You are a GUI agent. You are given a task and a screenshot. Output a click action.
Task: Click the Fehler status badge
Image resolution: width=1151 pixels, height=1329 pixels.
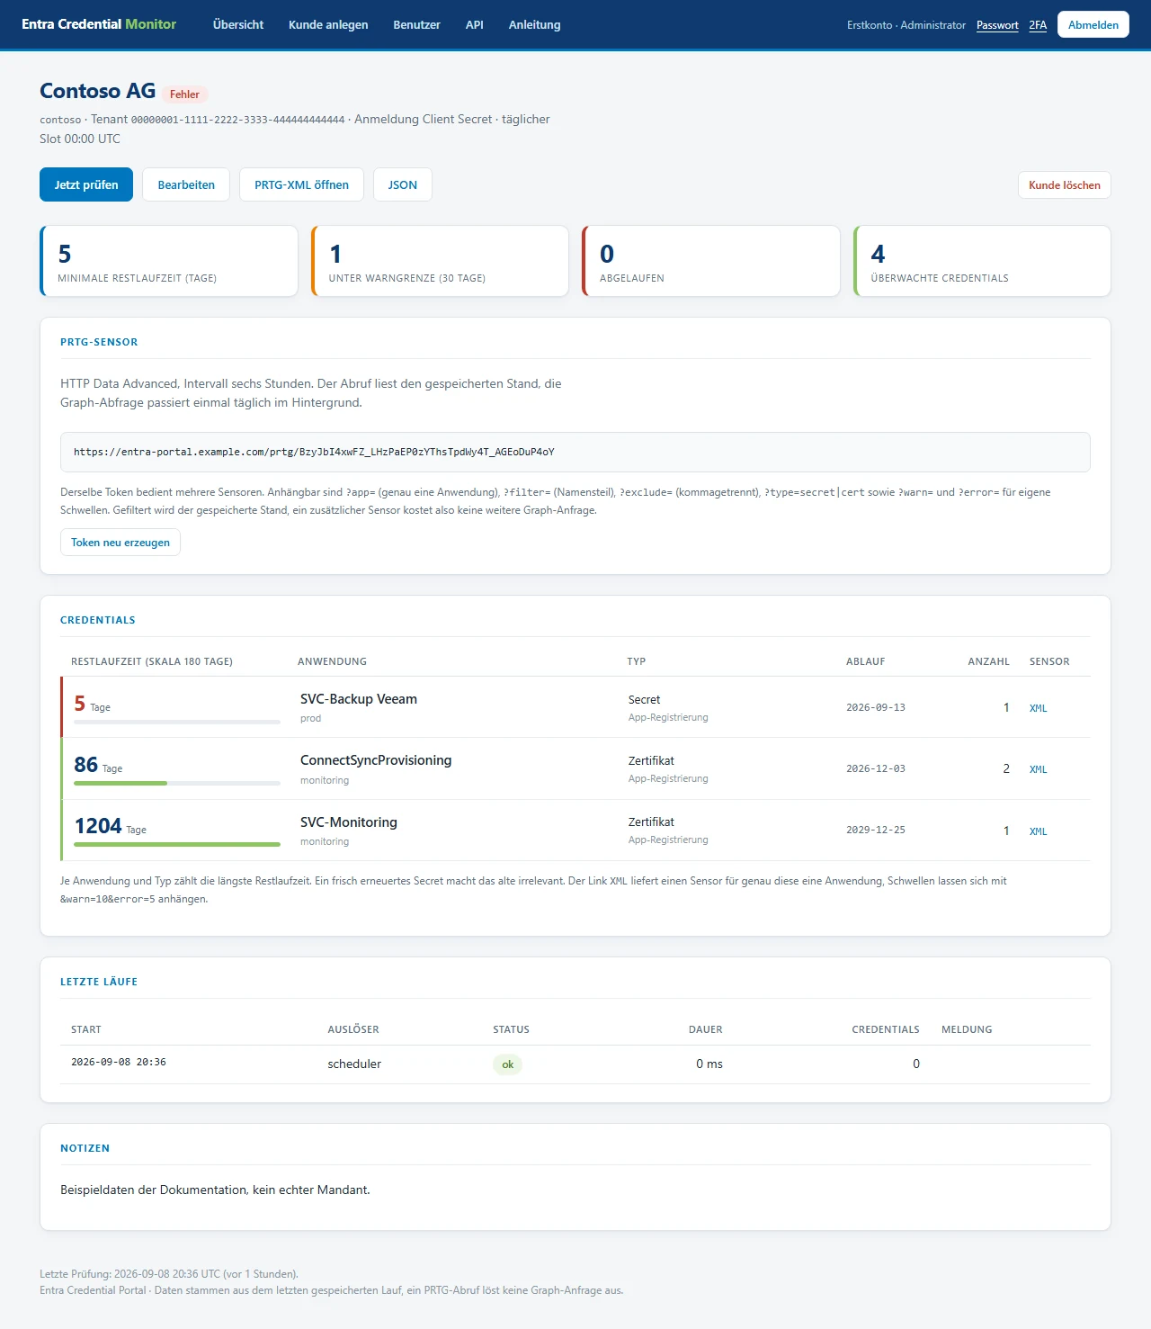coord(184,94)
